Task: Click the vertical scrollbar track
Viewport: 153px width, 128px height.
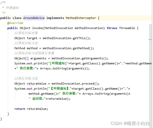Action: pos(150,76)
